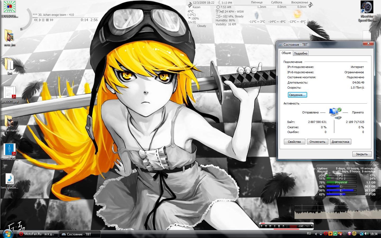The width and height of the screenshot is (381, 238).
Task: Click the orange media player tray icon
Action: click(x=330, y=234)
